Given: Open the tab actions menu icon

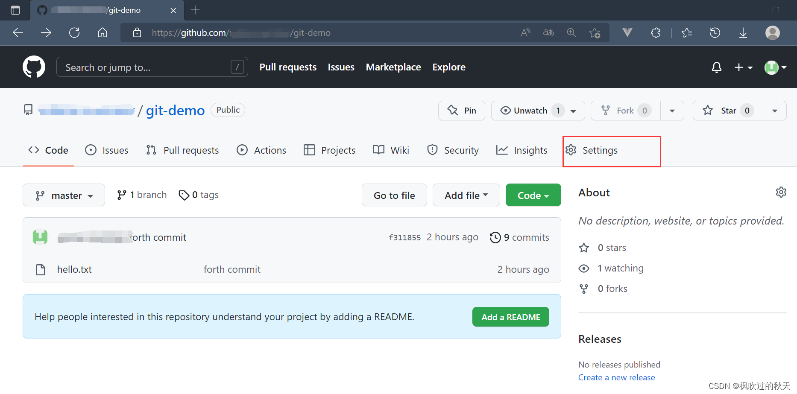Looking at the screenshot, I should coord(15,10).
